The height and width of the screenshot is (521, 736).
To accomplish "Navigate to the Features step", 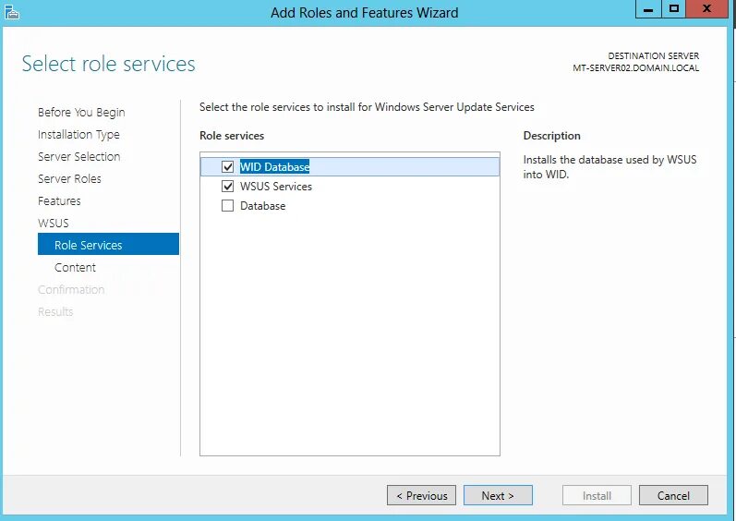I will (x=59, y=201).
